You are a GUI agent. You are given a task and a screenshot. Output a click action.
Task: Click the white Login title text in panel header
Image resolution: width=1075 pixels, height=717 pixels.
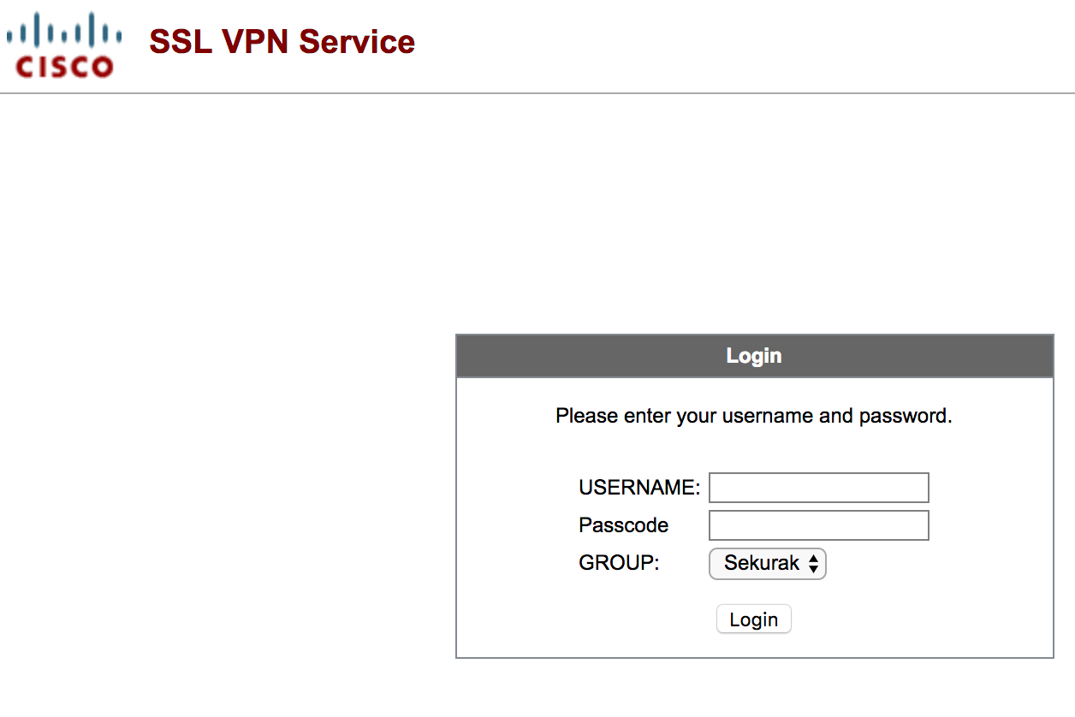(x=754, y=356)
